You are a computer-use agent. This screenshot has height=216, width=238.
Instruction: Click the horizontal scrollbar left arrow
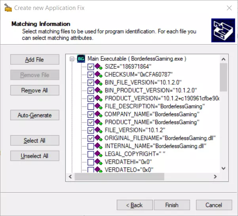point(70,177)
